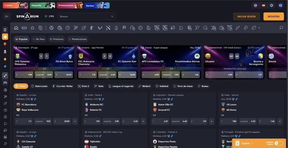The image size is (288, 148).
Task: Open the help question mark icon
Action: pos(281,5)
